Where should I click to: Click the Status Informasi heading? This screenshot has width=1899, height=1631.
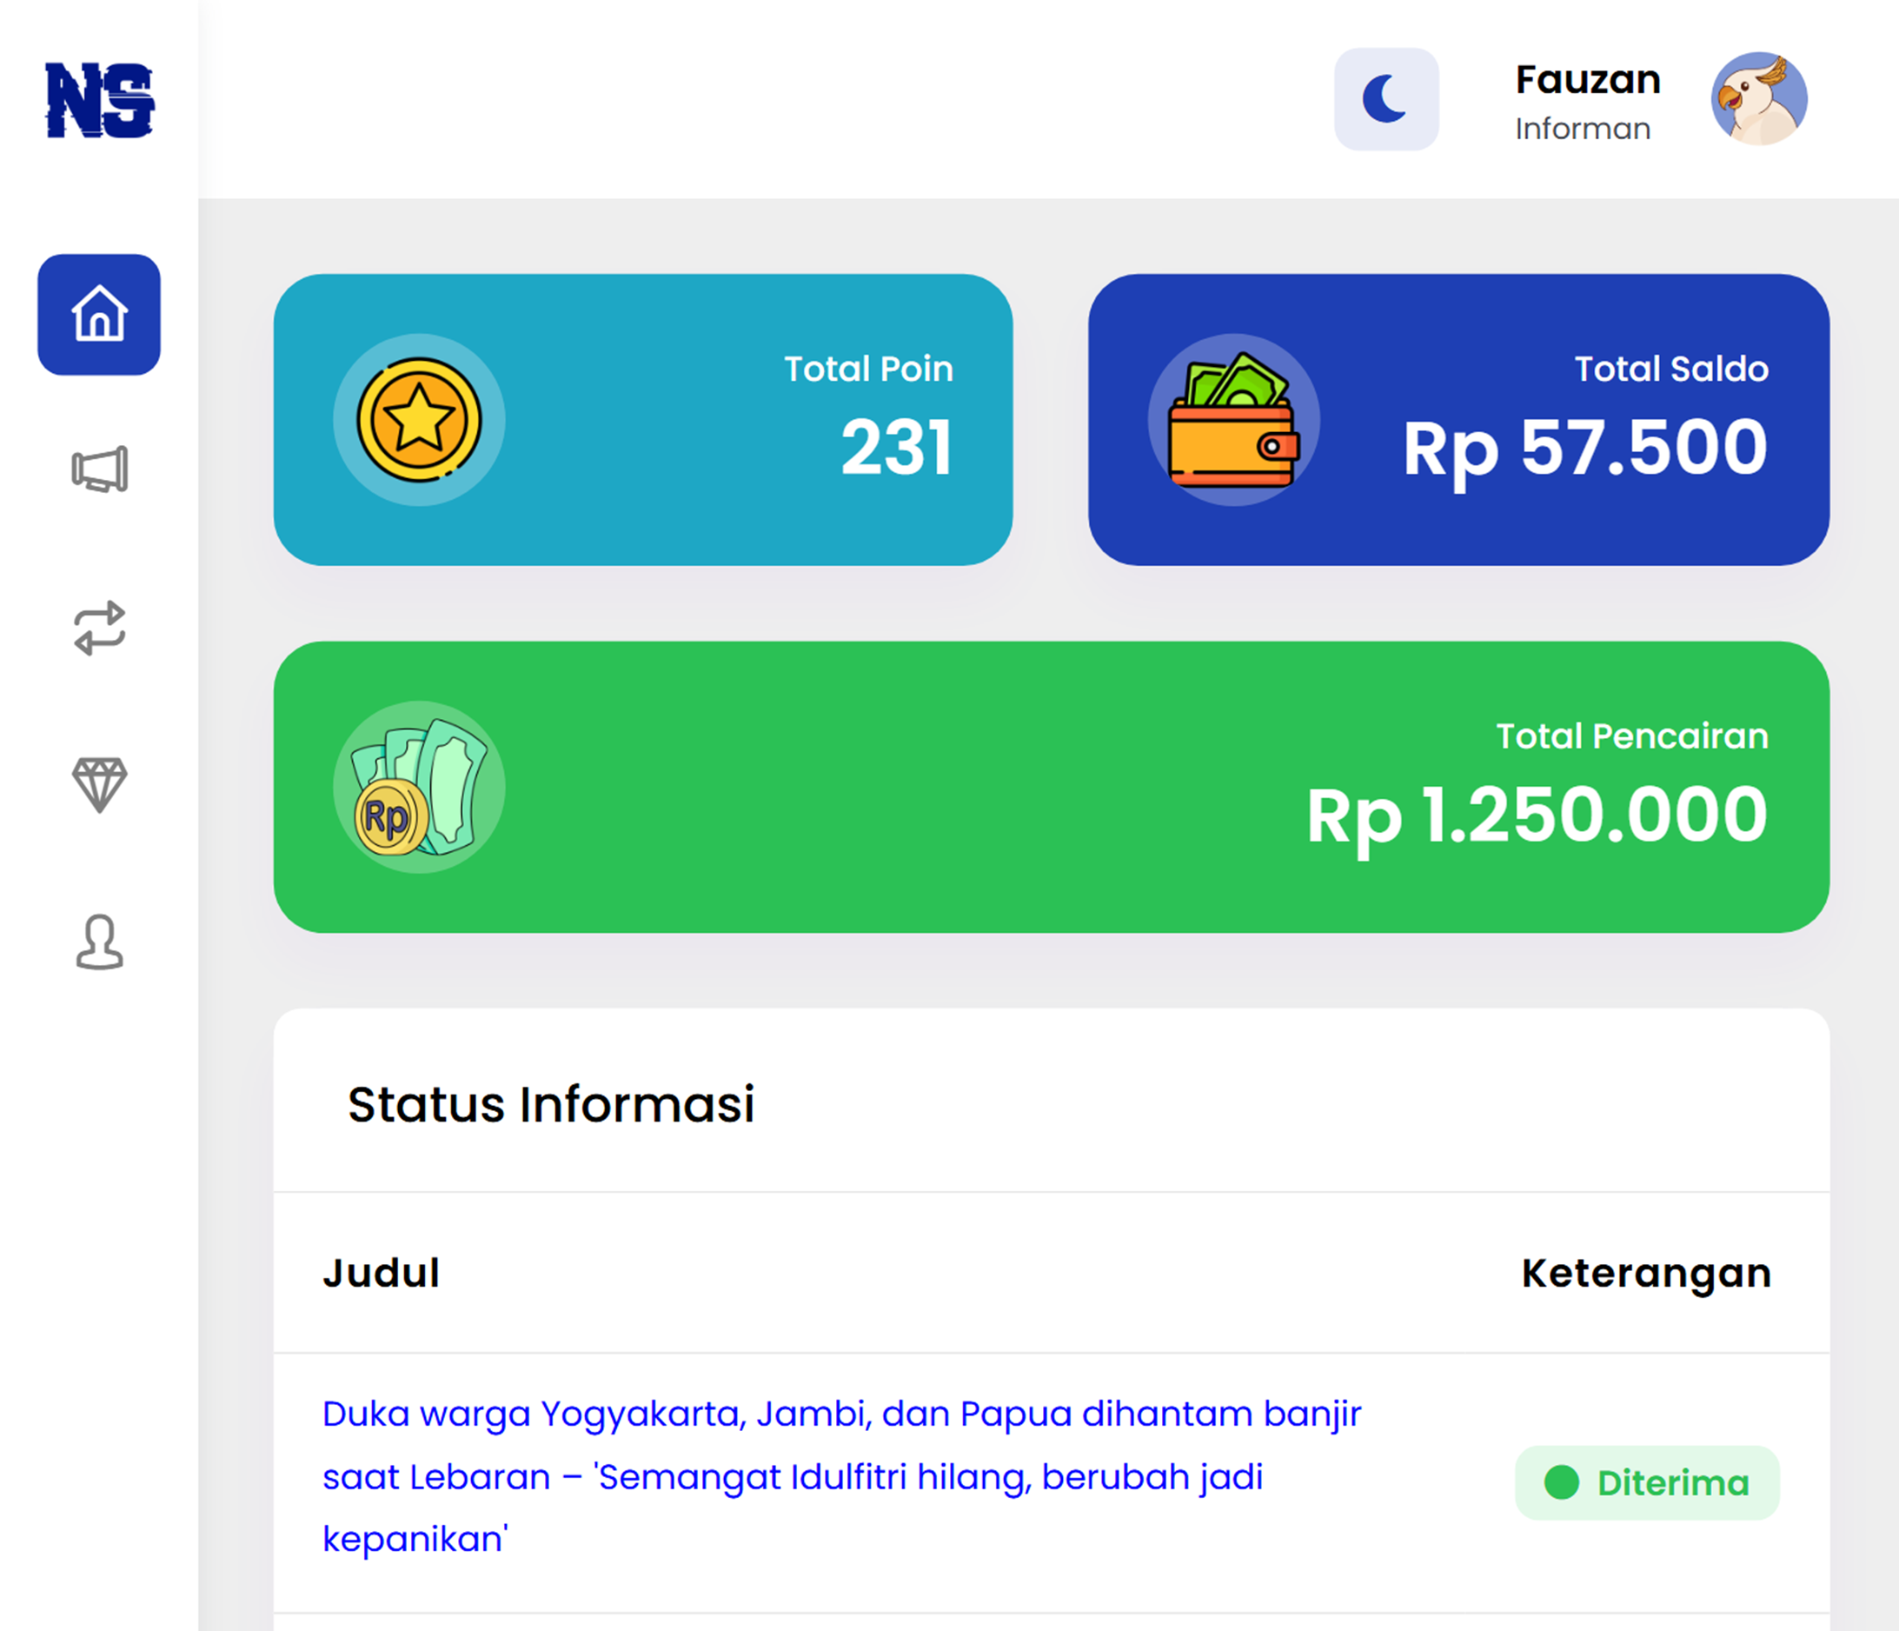[551, 1104]
